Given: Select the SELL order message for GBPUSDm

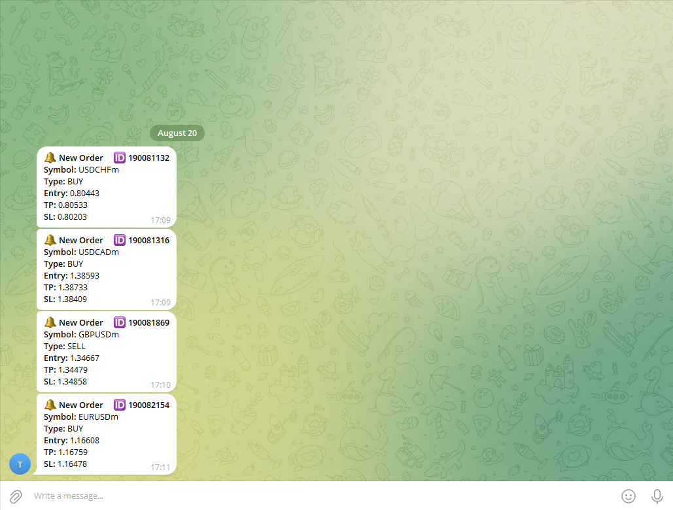Looking at the screenshot, I should 107,352.
